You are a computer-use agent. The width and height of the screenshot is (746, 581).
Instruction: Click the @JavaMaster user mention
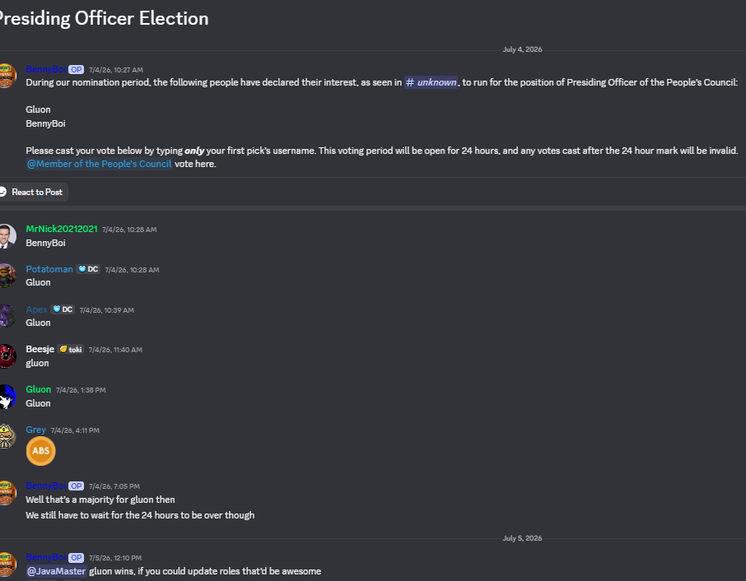57,571
